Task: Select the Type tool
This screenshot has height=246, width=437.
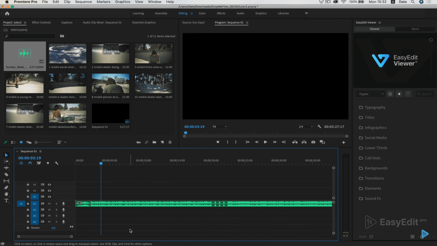Action: point(6,200)
